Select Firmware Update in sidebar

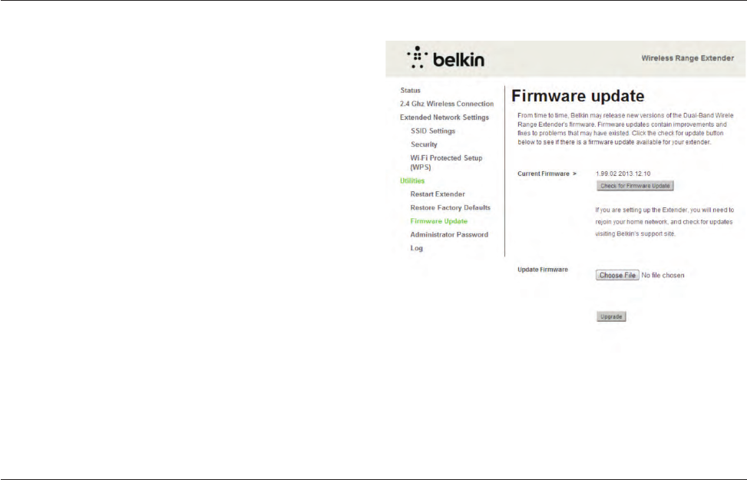(439, 221)
